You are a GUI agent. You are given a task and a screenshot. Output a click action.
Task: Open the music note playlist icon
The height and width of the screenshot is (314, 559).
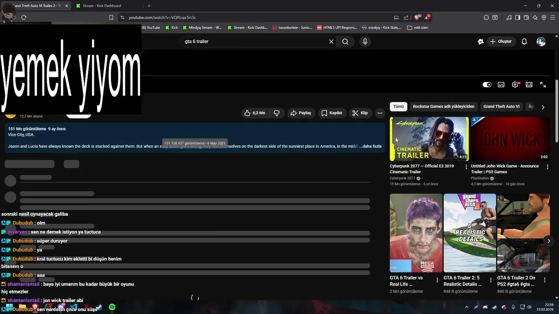pos(509,17)
